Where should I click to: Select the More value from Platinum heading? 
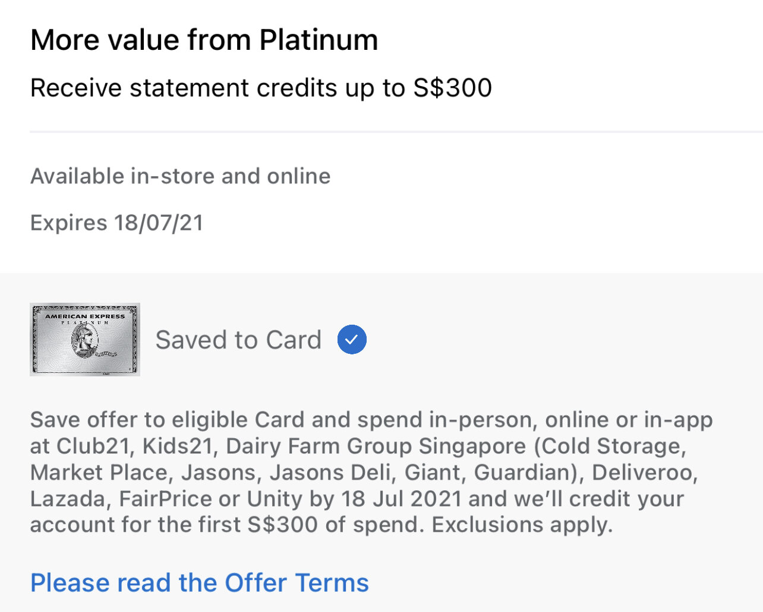[204, 40]
